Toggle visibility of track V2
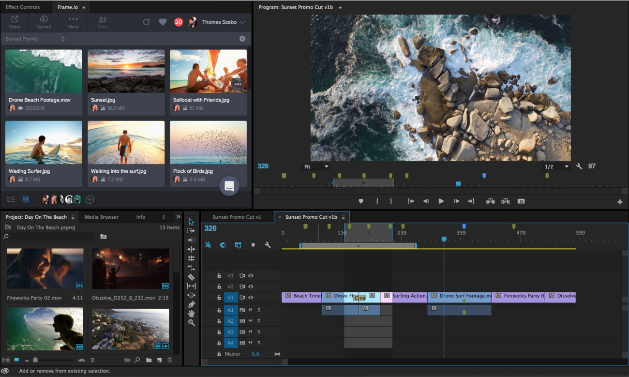629x377 pixels. (x=251, y=287)
